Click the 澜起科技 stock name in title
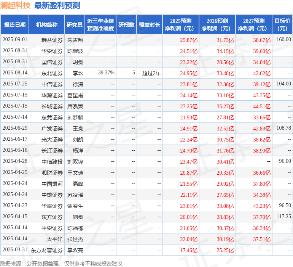The height and width of the screenshot is (267, 293). coord(16,6)
